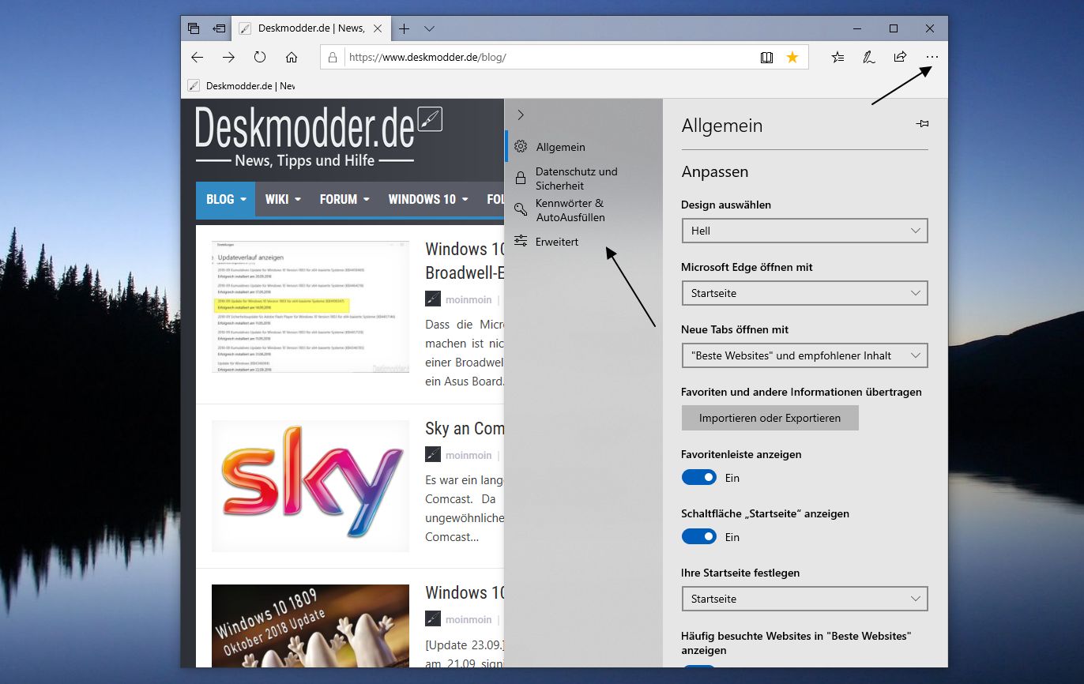Open reading view book icon
The height and width of the screenshot is (684, 1084).
766,57
